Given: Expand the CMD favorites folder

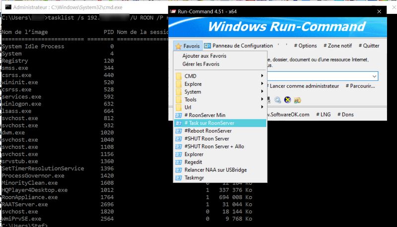Looking at the screenshot, I should click(x=220, y=76).
